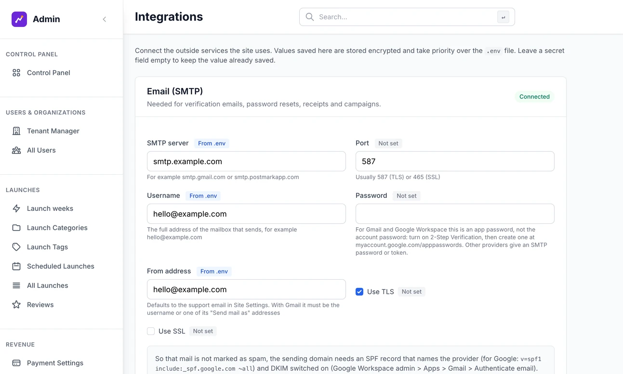Viewport: 623px width, 374px height.
Task: Click the From address input field
Action: pos(246,289)
